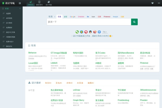
Task: Open the AI教程 link
Action: tap(98, 63)
